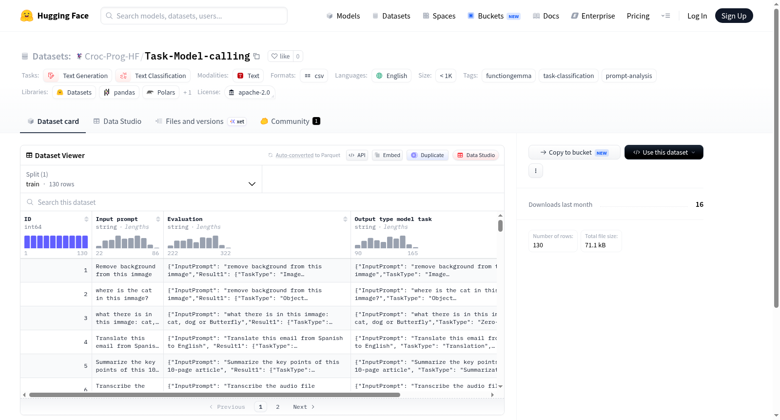Image resolution: width=780 pixels, height=420 pixels.
Task: Open the Datasets library tag
Action: click(74, 92)
